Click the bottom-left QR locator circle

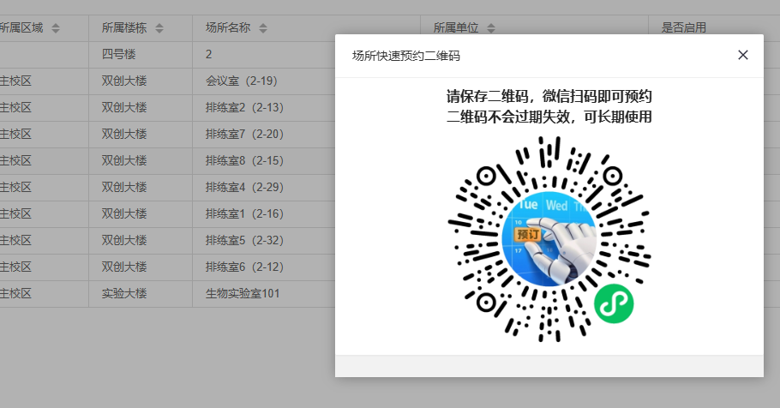tap(486, 303)
